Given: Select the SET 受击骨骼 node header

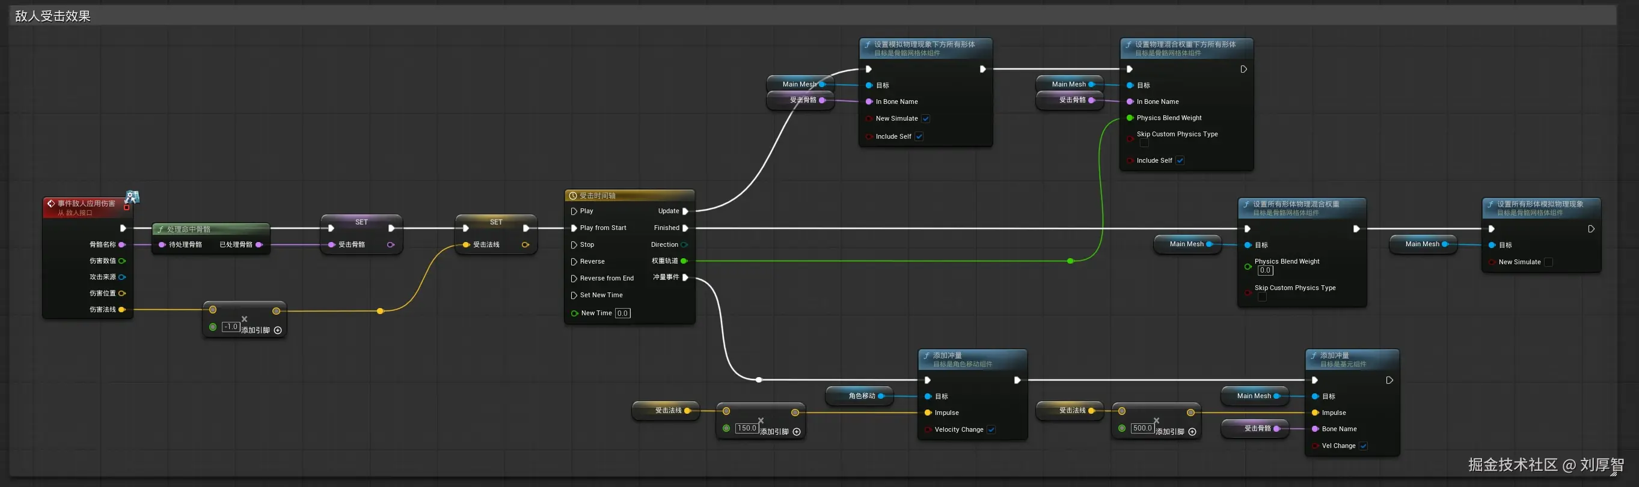Looking at the screenshot, I should [x=361, y=223].
